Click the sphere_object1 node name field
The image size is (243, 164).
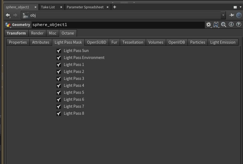tap(118, 25)
